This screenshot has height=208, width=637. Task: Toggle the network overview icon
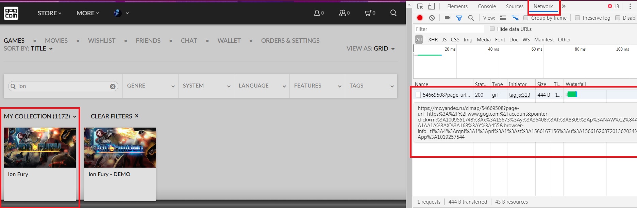point(515,18)
